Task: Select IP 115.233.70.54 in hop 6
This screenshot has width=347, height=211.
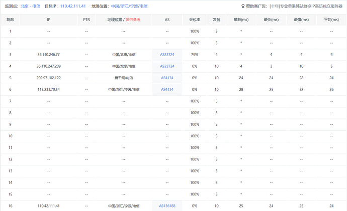Action: (48, 90)
